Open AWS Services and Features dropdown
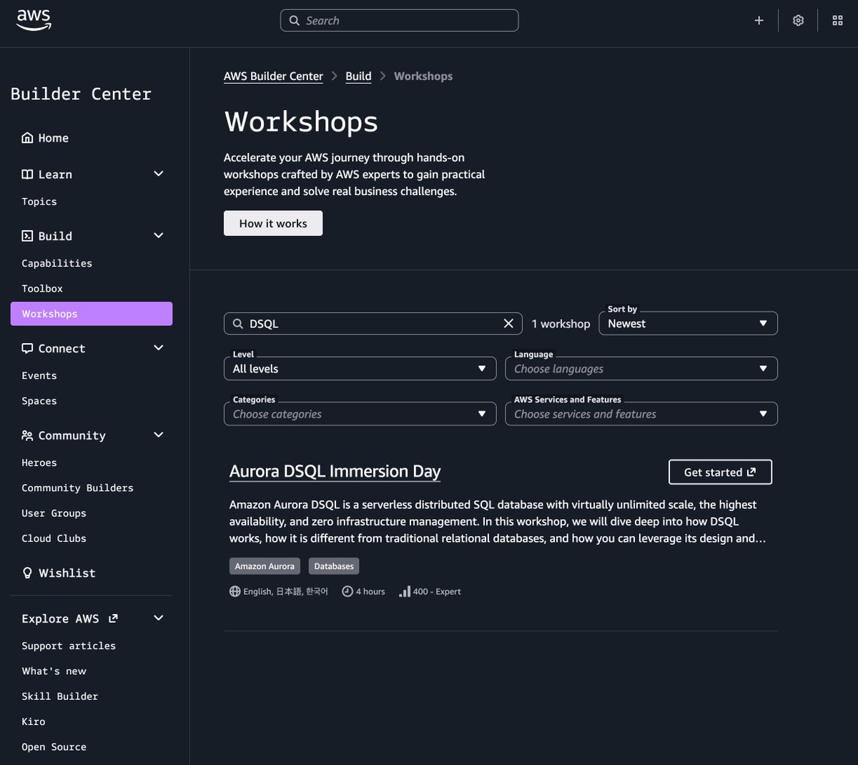Viewport: 858px width, 765px height. pos(641,414)
